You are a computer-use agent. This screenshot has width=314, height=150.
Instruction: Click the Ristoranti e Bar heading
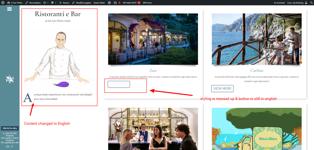[x=58, y=14]
